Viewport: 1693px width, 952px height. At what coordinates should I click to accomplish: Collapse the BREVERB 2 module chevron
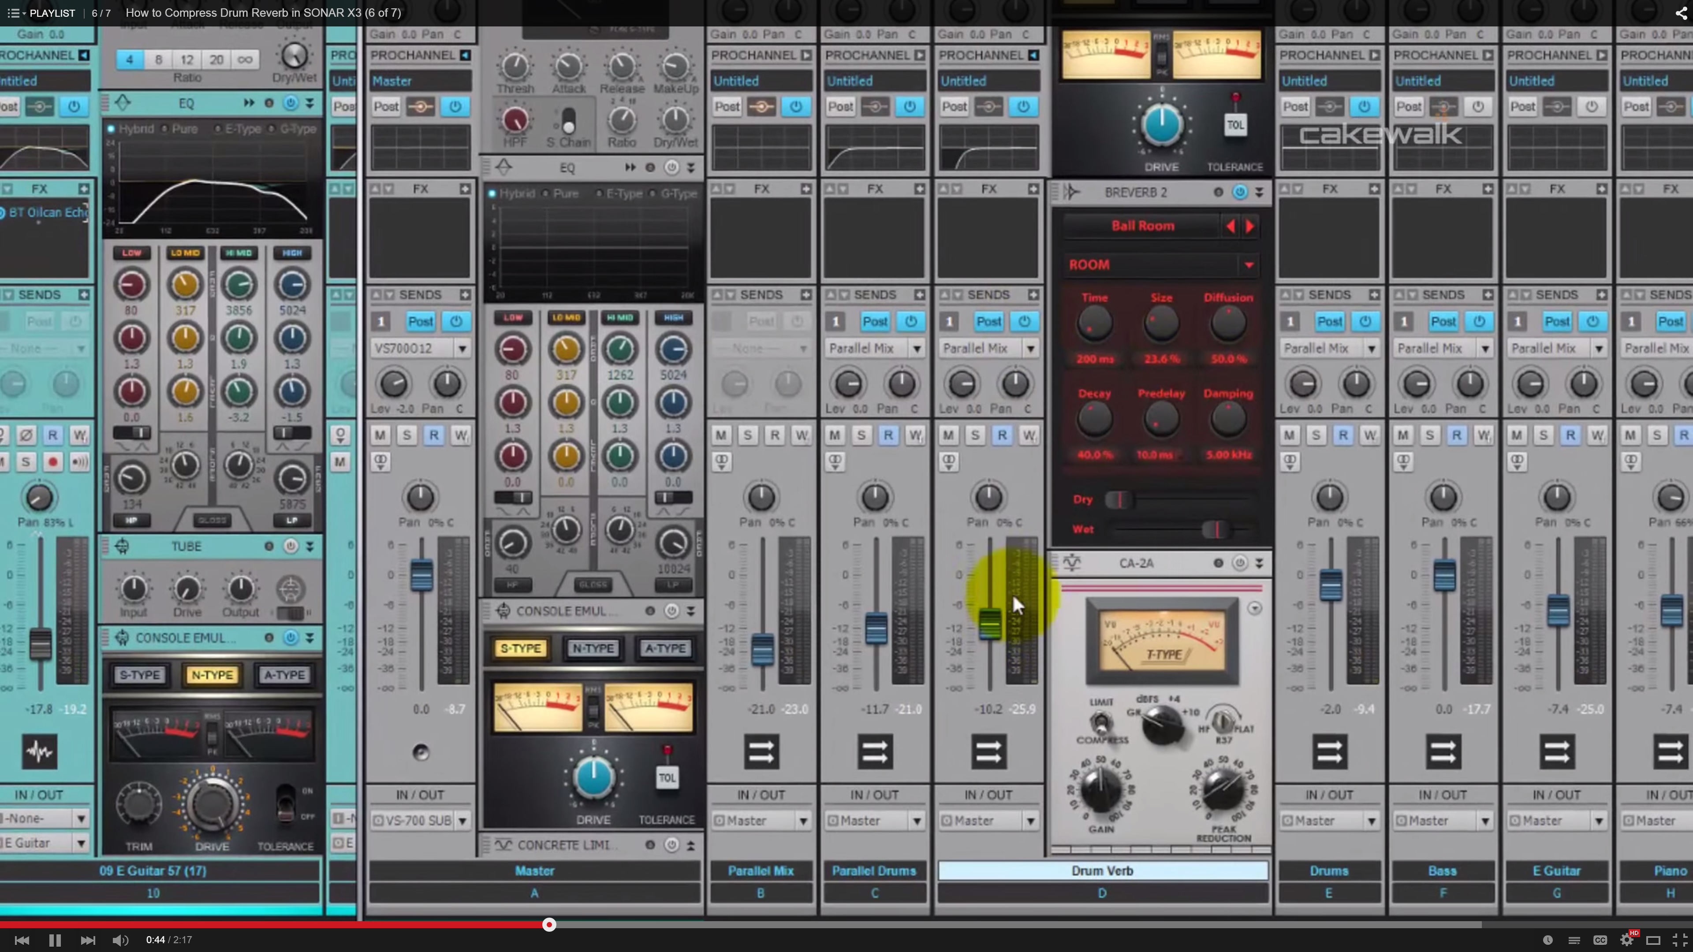1259,192
